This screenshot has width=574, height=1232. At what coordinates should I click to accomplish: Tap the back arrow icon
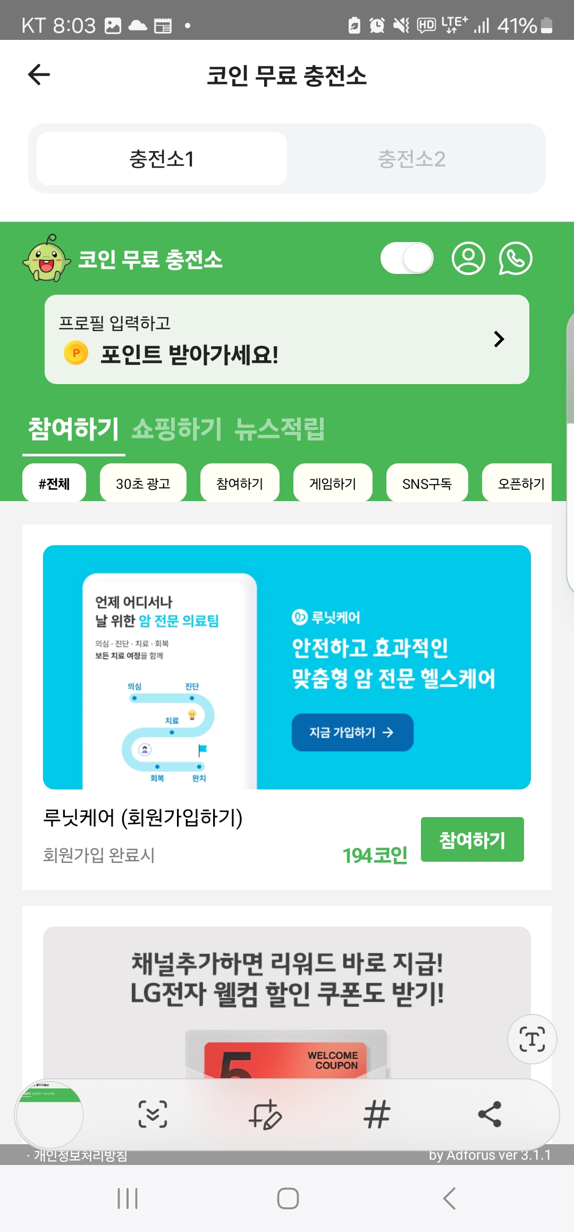(39, 74)
